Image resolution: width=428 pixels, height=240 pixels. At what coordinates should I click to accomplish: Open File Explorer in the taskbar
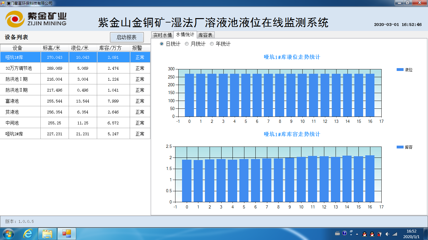(x=47, y=234)
